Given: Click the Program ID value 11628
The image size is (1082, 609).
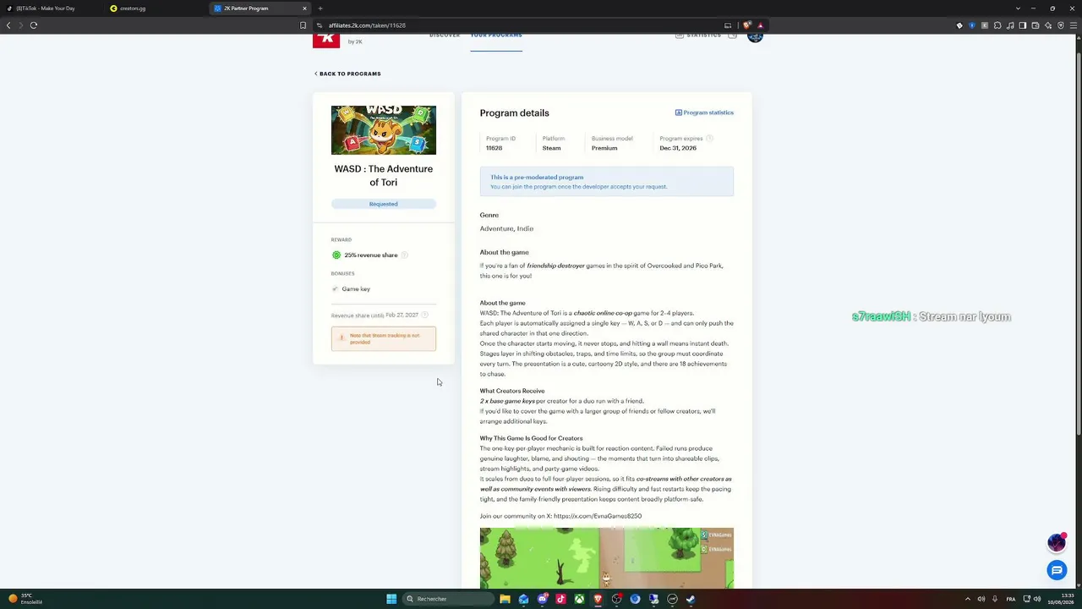Looking at the screenshot, I should click(494, 148).
